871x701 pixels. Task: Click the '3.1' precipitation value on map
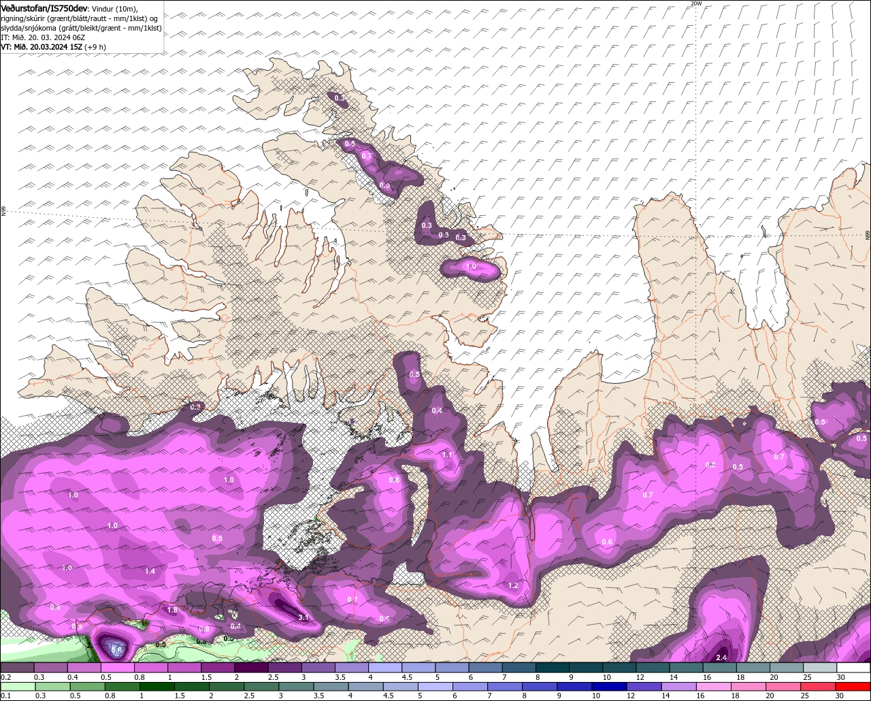click(303, 617)
